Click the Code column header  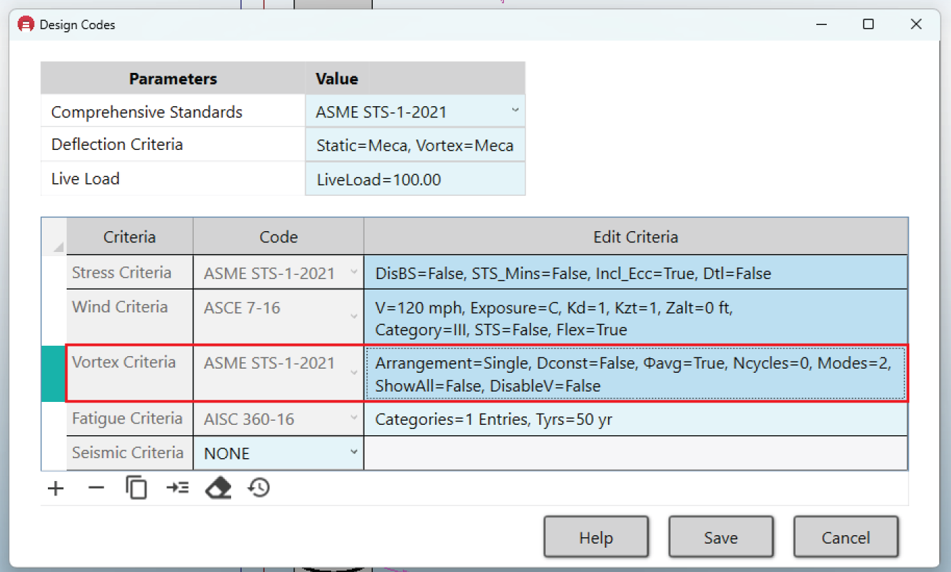pyautogui.click(x=278, y=237)
